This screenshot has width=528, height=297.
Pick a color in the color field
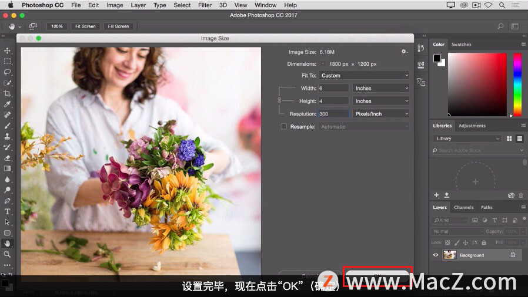pos(477,85)
